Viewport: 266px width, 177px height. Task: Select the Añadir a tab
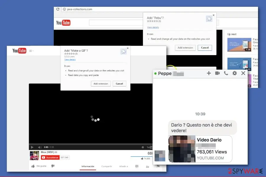[124, 166]
